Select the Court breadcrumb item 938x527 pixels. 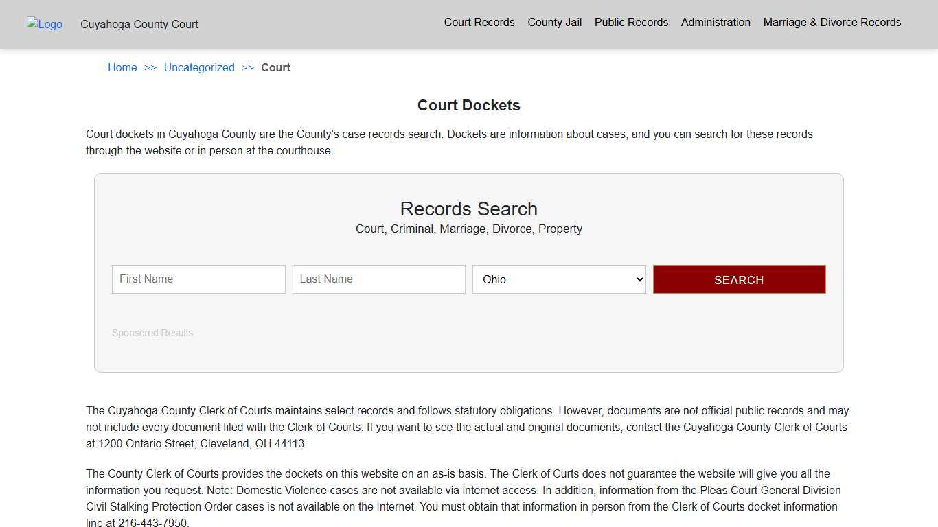(x=275, y=67)
